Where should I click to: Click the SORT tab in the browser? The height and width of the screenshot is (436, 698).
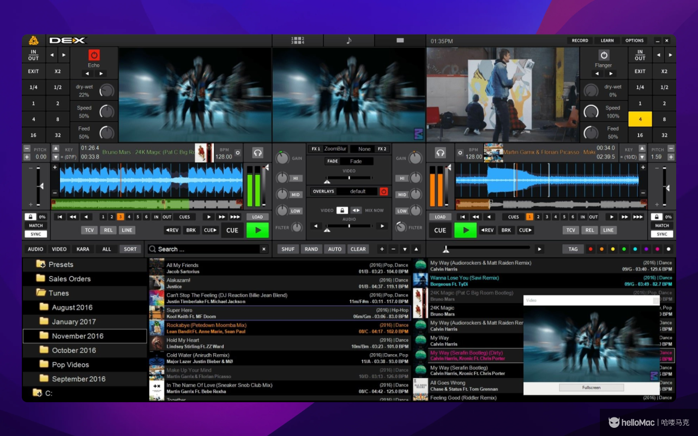click(x=130, y=249)
